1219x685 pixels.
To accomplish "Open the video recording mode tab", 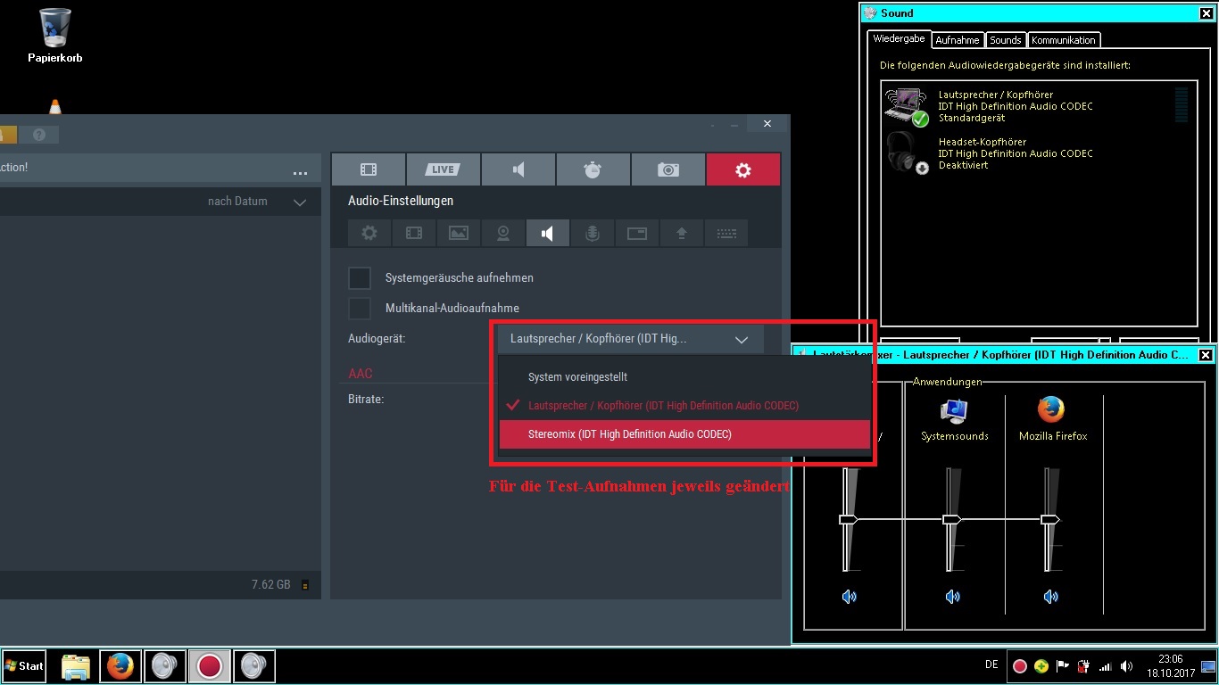I will tap(368, 169).
